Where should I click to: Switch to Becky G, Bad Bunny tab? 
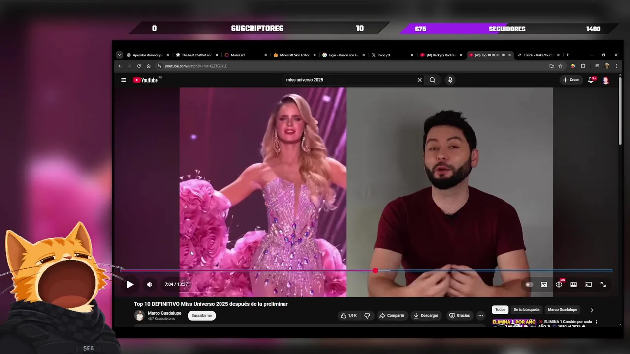pyautogui.click(x=441, y=55)
